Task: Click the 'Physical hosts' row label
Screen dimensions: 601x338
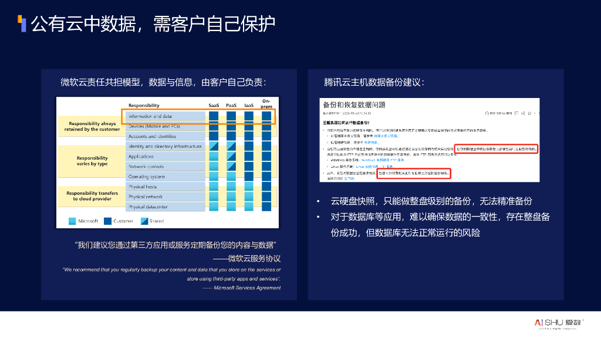Action: pyautogui.click(x=165, y=187)
